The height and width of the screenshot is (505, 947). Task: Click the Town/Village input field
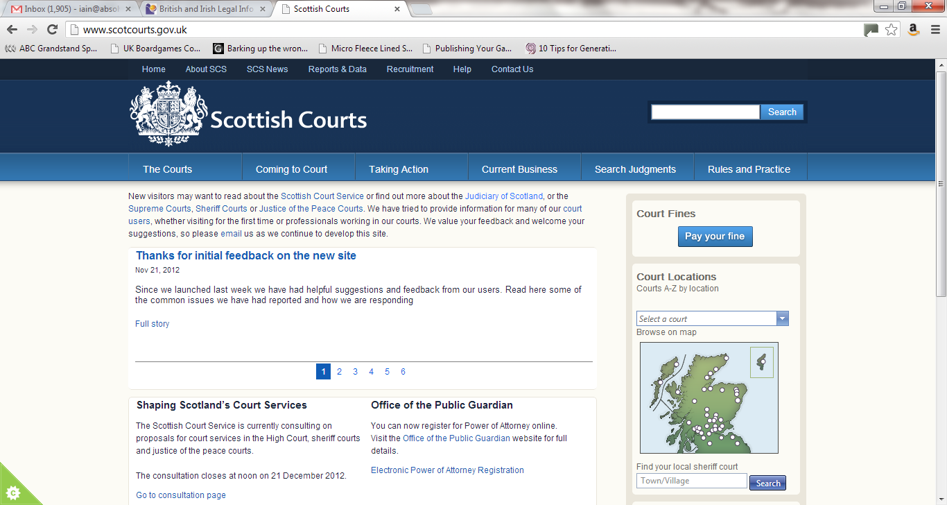[x=691, y=481]
